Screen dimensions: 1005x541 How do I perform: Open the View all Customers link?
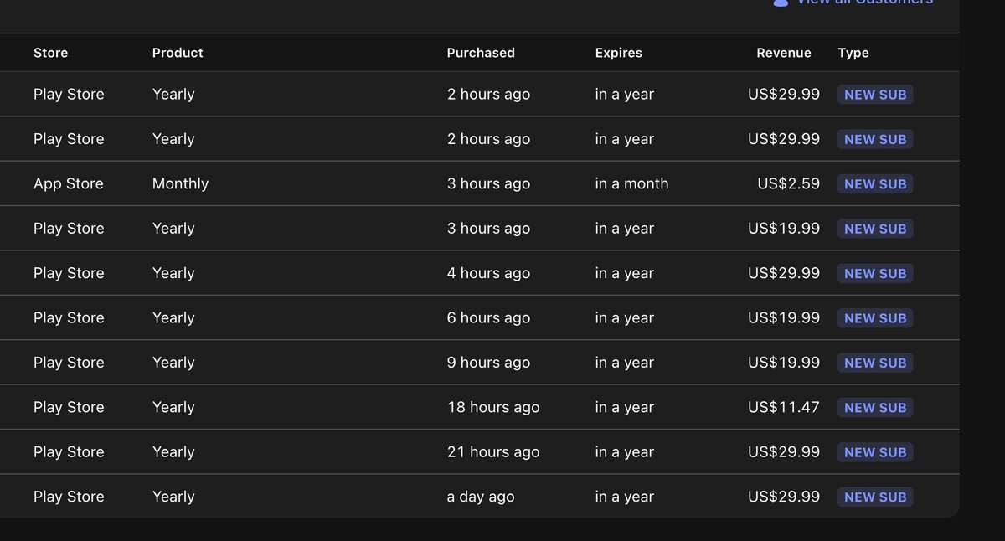click(x=864, y=3)
